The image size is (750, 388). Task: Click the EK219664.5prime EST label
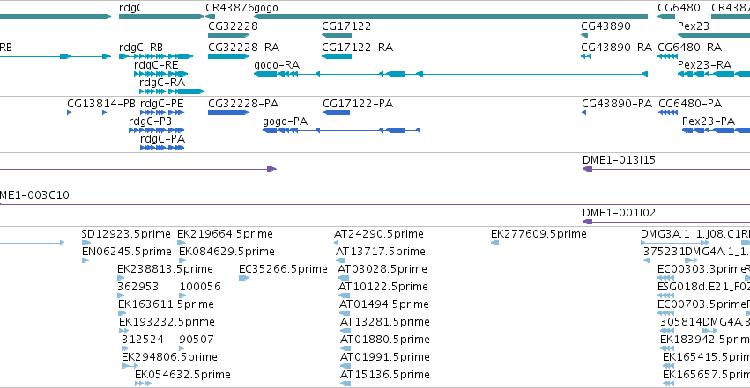(x=226, y=234)
